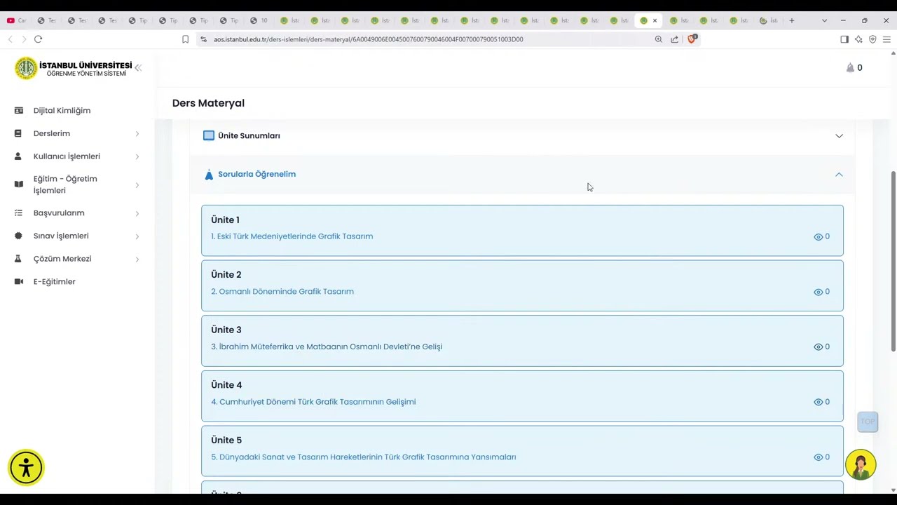Open the assistant avatar chat button
The image size is (897, 505).
coord(861,465)
